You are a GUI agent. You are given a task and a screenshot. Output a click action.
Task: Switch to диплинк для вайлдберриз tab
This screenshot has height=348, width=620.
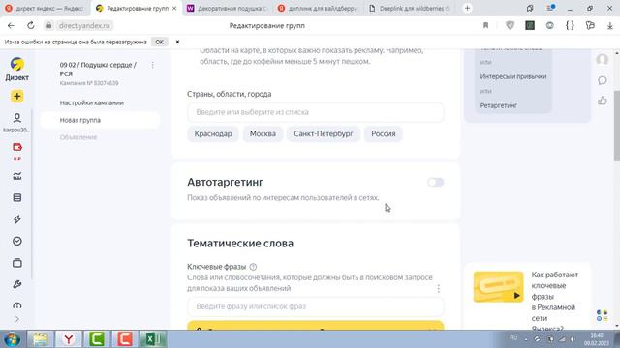pyautogui.click(x=319, y=9)
